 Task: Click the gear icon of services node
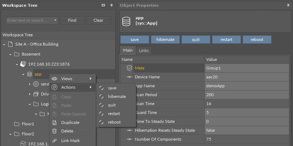pos(36,84)
